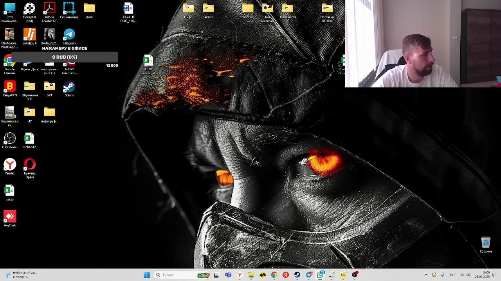Image resolution: width=501 pixels, height=281 pixels.
Task: Select the ИУ folder
Action: tap(30, 115)
